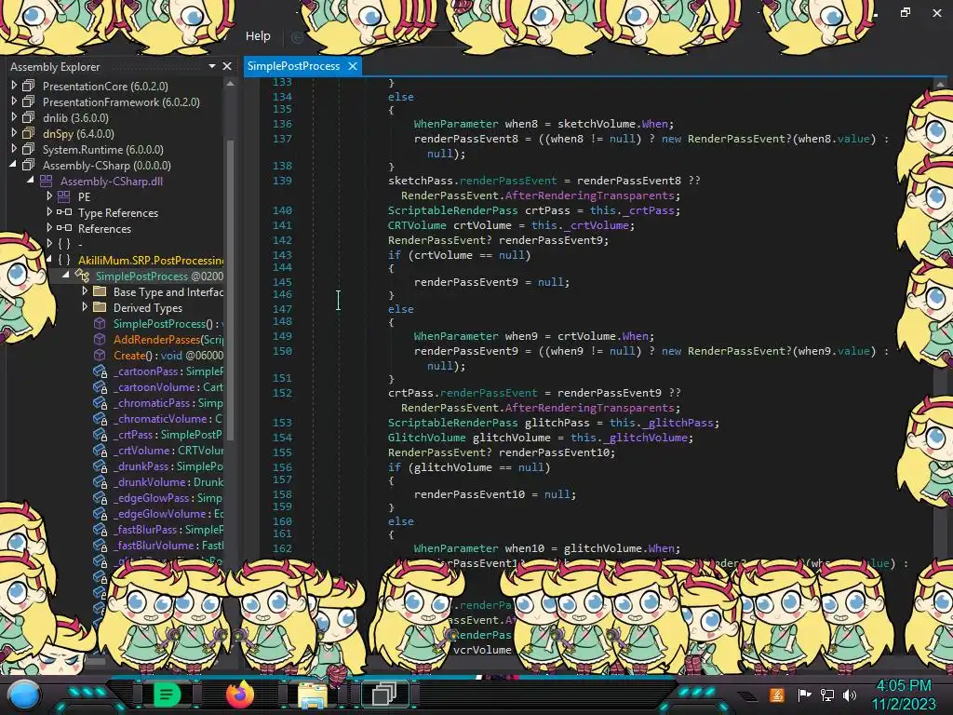
Task: Open Firefox from the taskbar
Action: tap(239, 695)
